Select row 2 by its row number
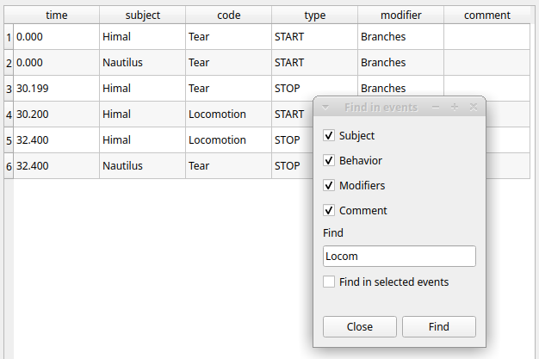Image resolution: width=539 pixels, height=359 pixels. click(x=9, y=63)
